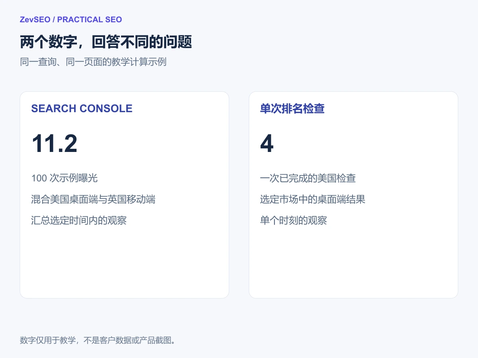Click the subtitle 同一查询、同一页面的教学计算示例
Screen dimensions: 478x358
pyautogui.click(x=93, y=62)
